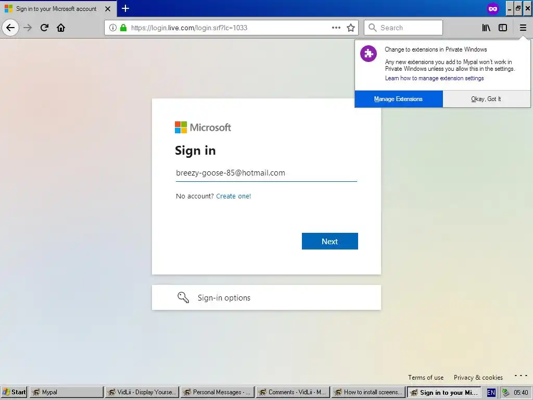Click the taskbar clock 05:40

coord(521,393)
